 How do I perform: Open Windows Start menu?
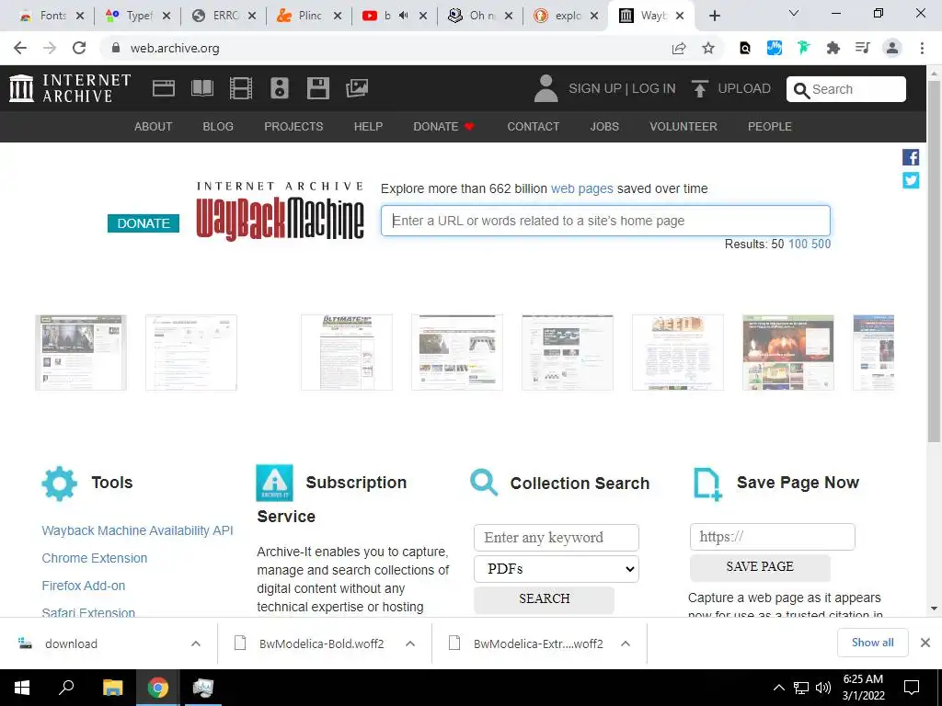[x=22, y=688]
